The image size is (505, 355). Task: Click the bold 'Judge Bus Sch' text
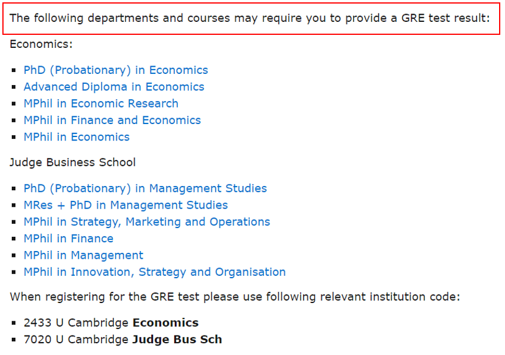177,340
